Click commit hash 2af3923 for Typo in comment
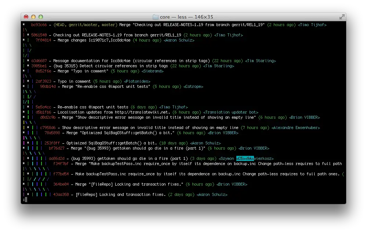 [x=43, y=82]
